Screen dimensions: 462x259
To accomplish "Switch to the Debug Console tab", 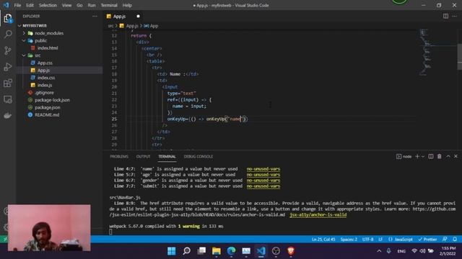I will coord(199,157).
